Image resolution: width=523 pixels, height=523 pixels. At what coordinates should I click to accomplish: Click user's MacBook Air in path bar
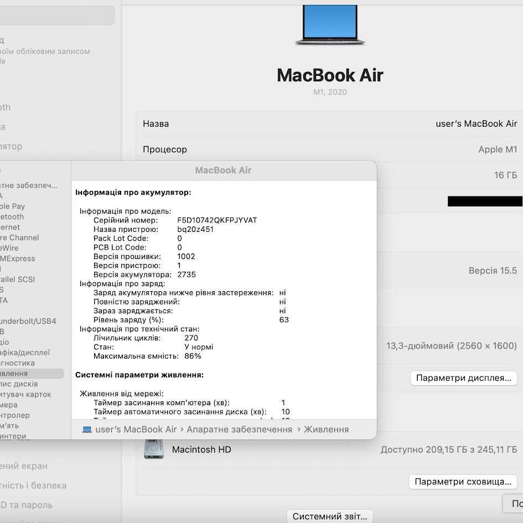tap(136, 429)
